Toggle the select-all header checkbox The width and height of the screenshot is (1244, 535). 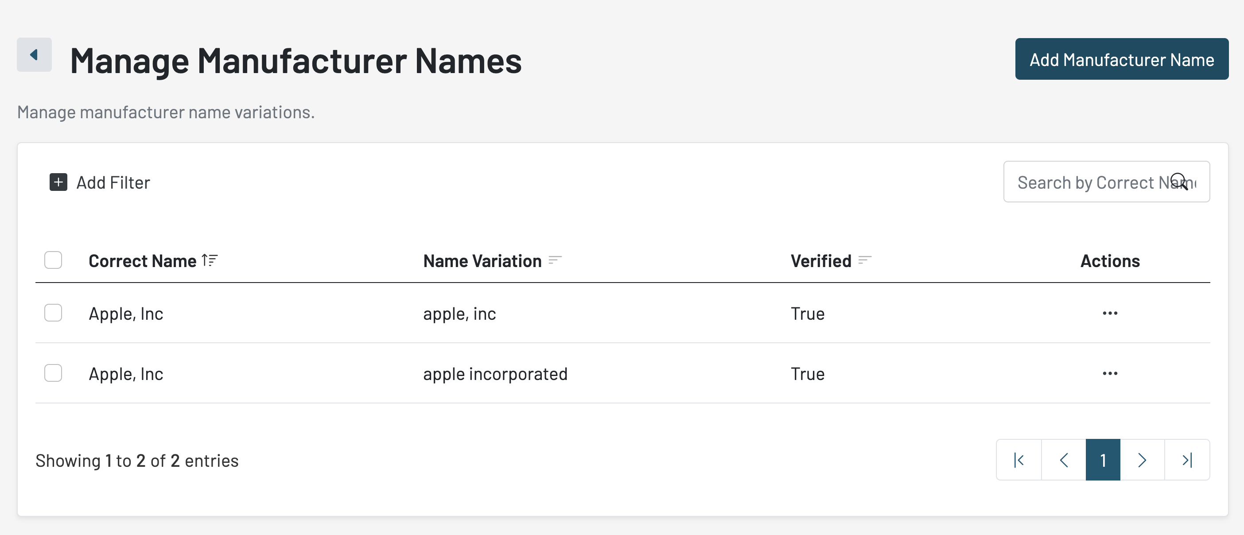point(53,260)
